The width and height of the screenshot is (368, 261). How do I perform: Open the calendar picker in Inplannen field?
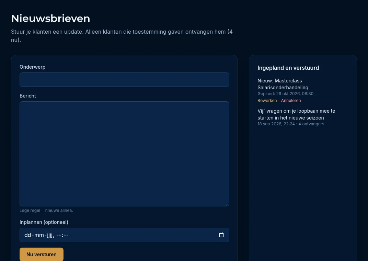coord(221,235)
